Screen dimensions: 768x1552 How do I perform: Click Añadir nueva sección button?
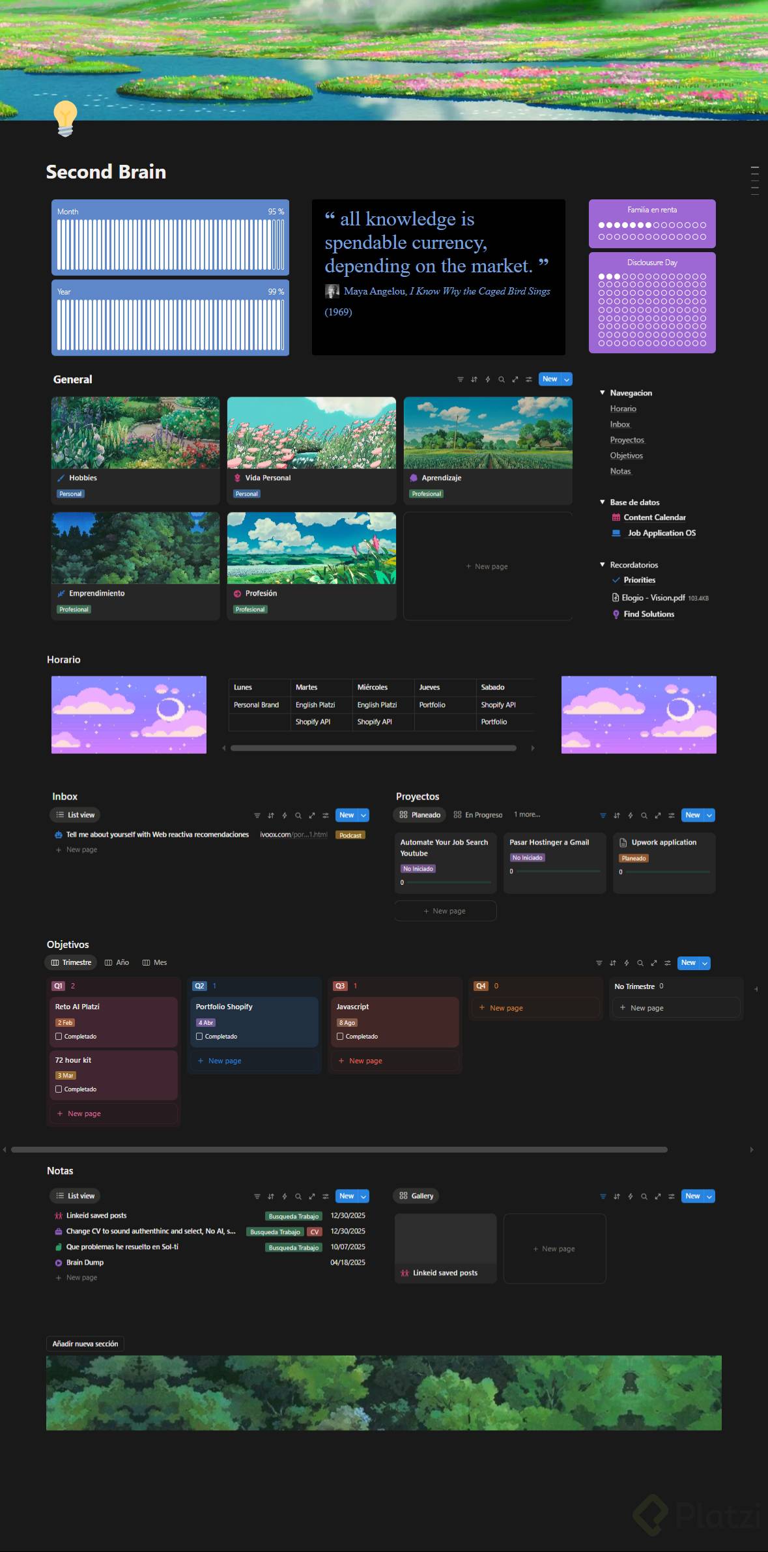point(85,1344)
